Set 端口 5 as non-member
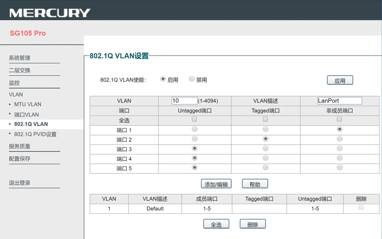 coord(340,167)
